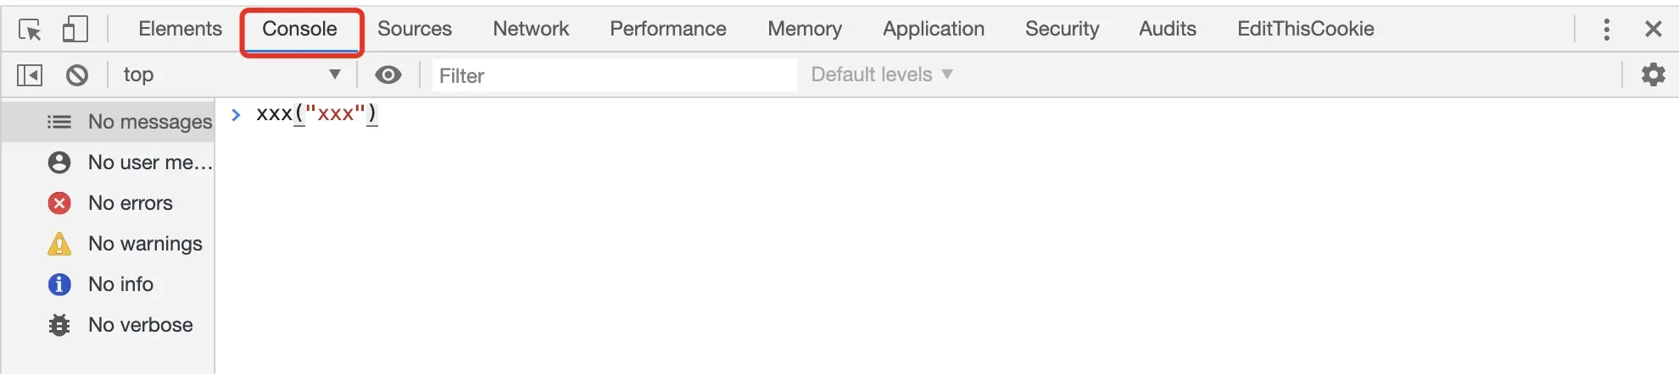Toggle the console sidebar panel icon
The height and width of the screenshot is (374, 1679).
30,75
